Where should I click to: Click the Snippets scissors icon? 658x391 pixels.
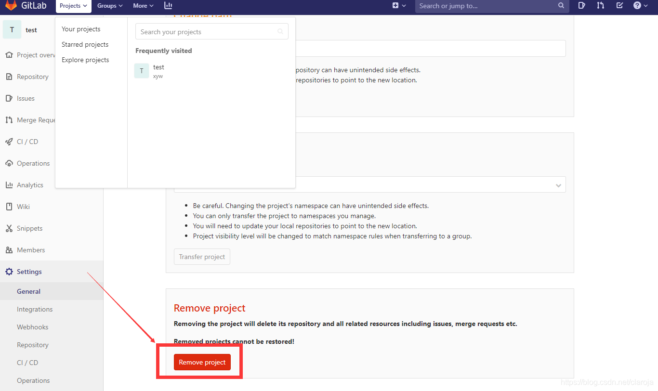click(9, 228)
